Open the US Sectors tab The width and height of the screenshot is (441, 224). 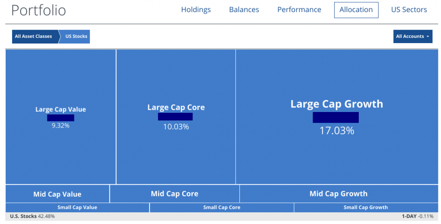pos(409,10)
